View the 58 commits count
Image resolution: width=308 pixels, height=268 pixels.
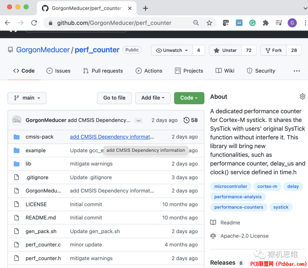tap(194, 120)
